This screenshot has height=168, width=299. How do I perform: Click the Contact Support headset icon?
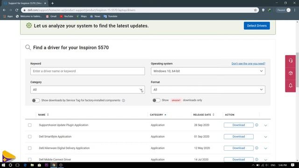coord(291,61)
